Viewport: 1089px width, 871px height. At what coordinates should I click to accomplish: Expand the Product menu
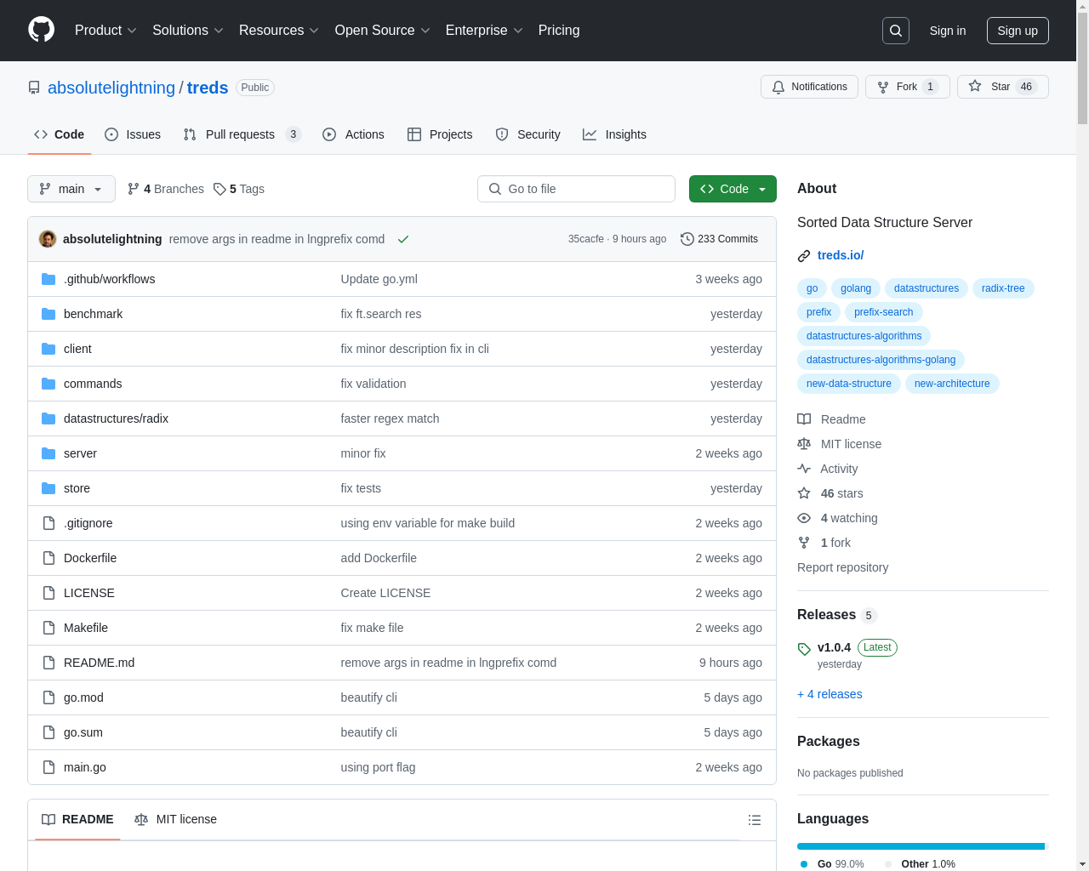tap(105, 30)
